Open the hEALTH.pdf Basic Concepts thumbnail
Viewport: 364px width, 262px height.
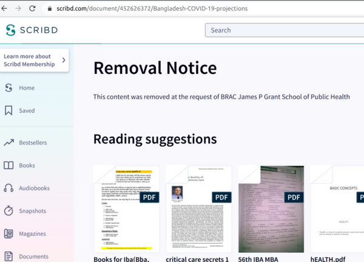point(337,209)
